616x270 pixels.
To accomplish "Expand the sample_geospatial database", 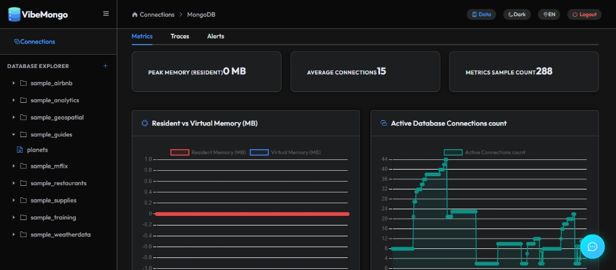I will coord(14,117).
